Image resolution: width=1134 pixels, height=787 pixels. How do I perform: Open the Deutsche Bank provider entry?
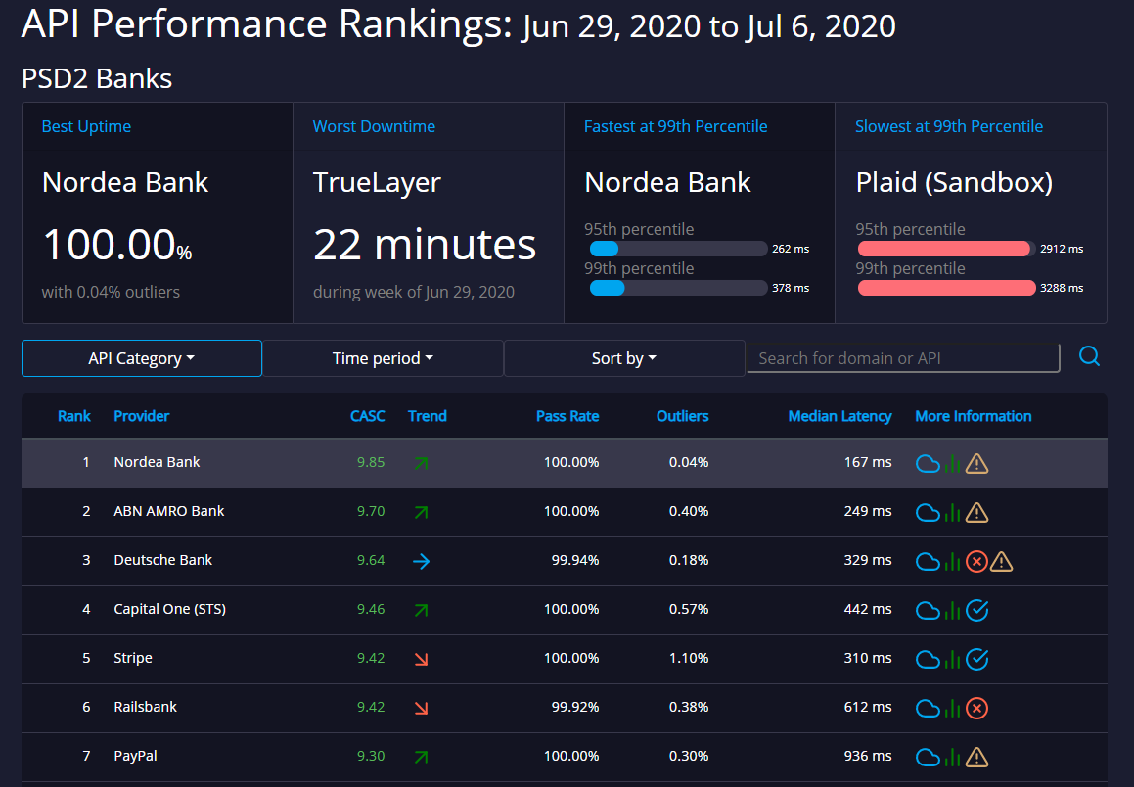[162, 560]
